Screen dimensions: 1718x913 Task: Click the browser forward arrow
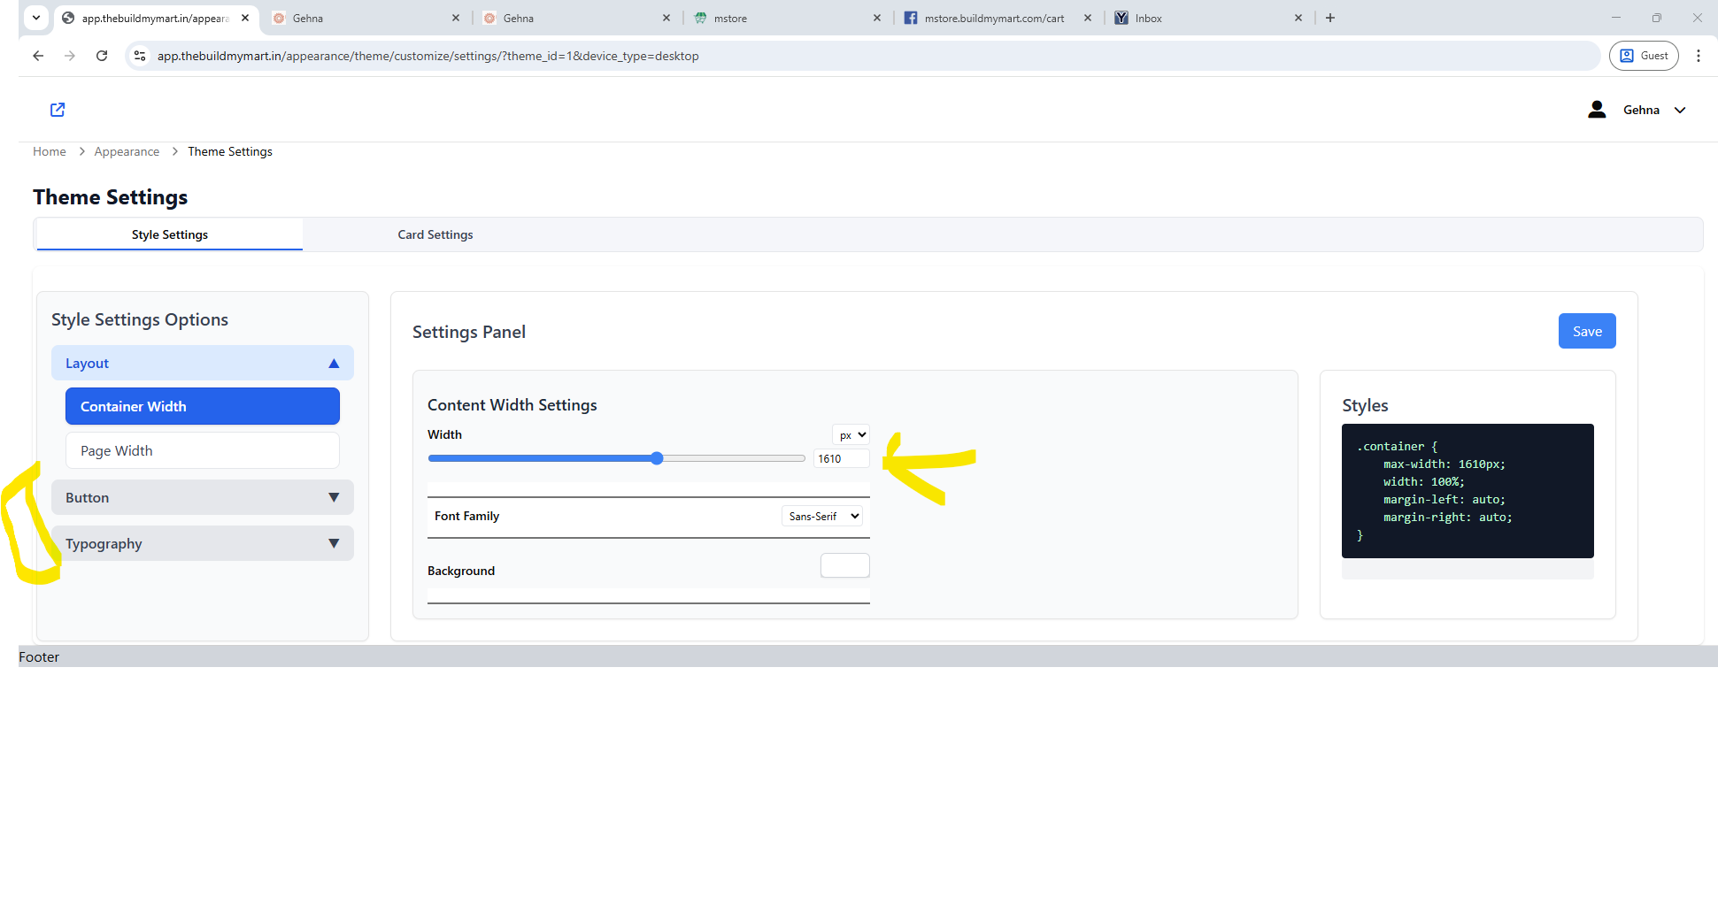[70, 56]
